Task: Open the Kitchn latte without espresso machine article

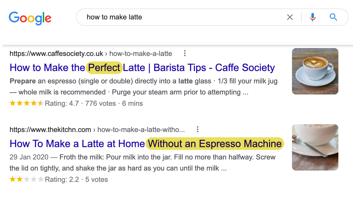Action: (146, 144)
